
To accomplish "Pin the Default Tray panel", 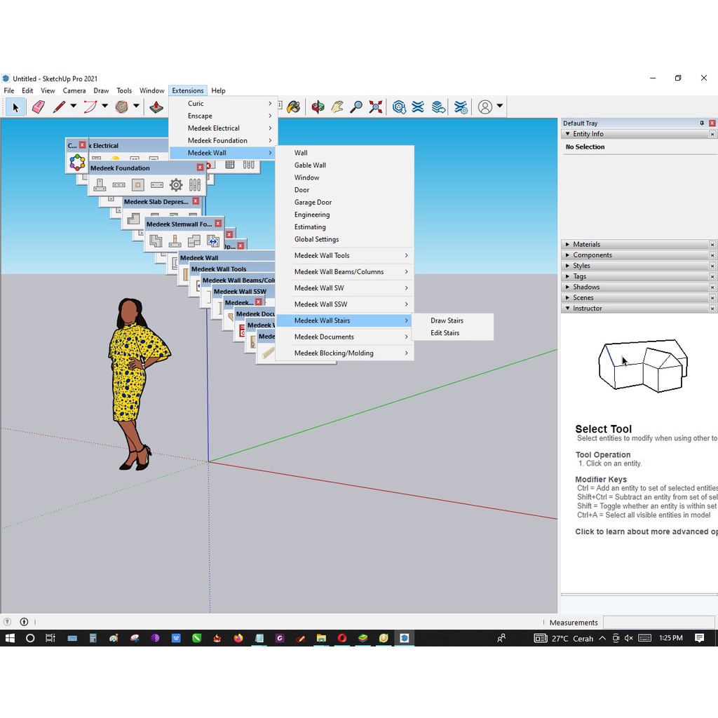I will pos(701,123).
